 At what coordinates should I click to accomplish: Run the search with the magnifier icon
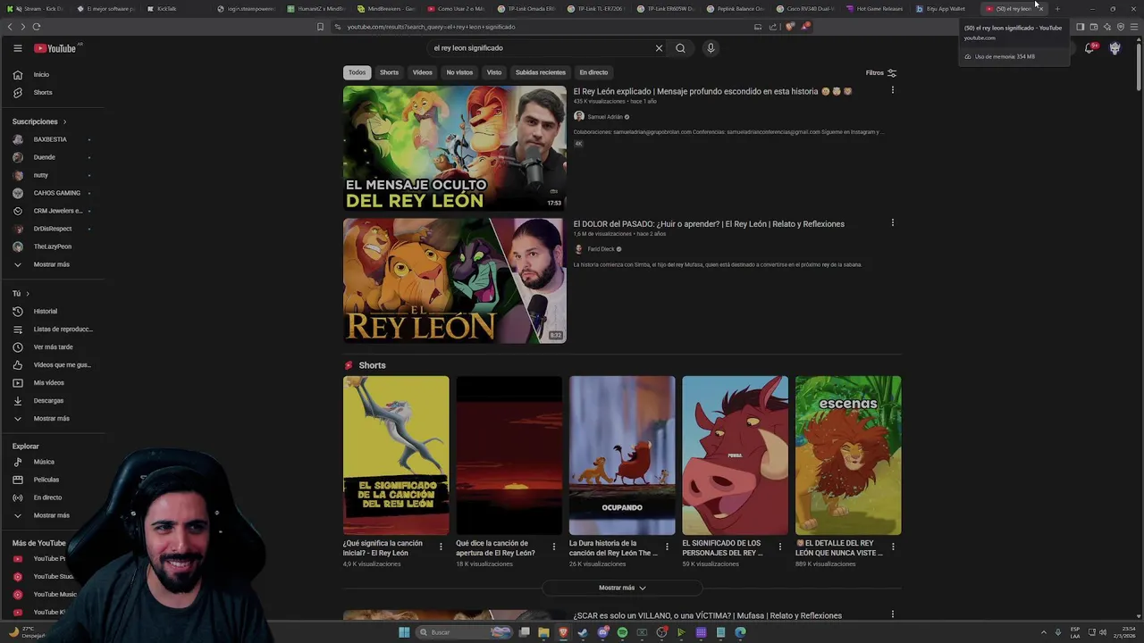[680, 48]
